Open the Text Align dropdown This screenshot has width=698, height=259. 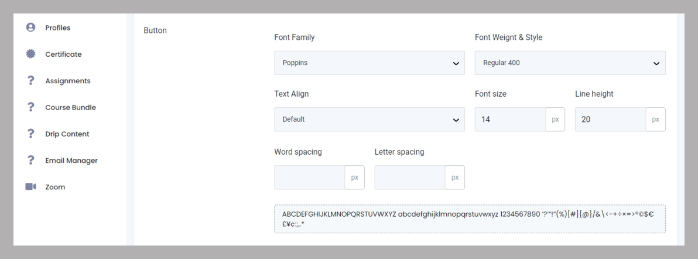click(x=369, y=119)
